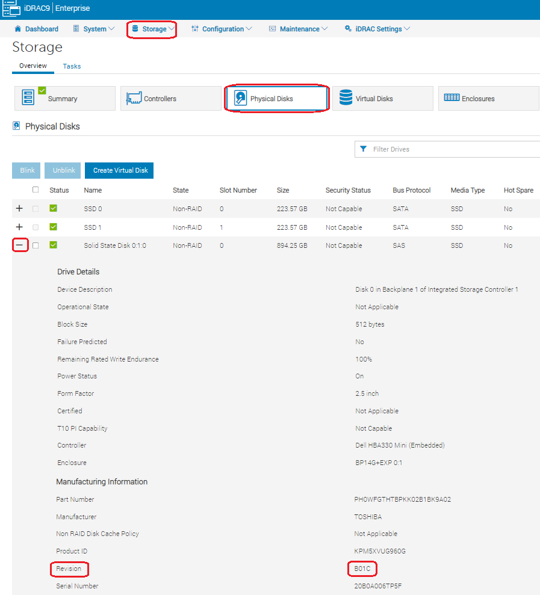
Task: Click Controller value Dell HBA330 Mini (Embedded)
Action: pos(400,445)
